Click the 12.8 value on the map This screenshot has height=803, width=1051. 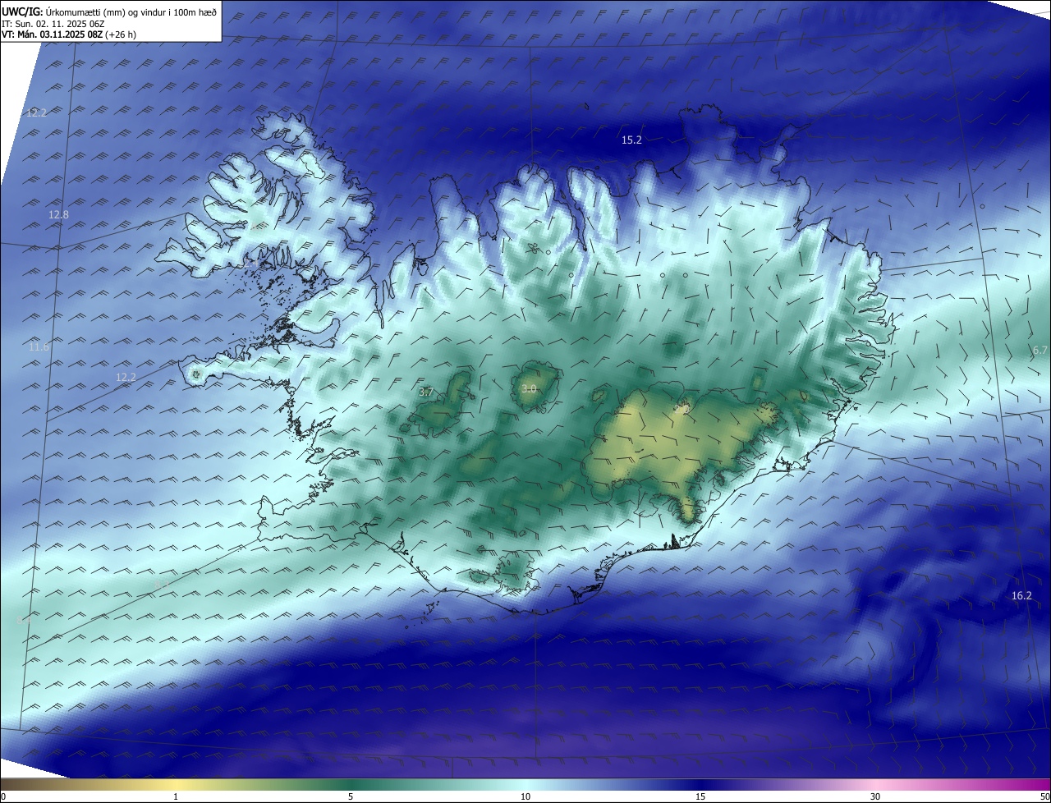coord(59,215)
